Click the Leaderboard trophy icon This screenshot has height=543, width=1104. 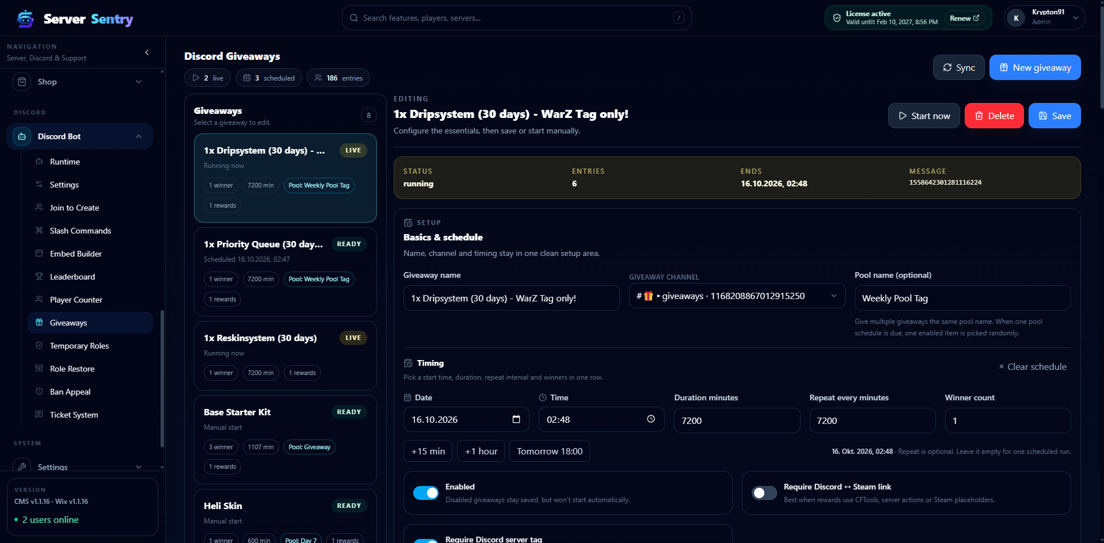(x=39, y=277)
